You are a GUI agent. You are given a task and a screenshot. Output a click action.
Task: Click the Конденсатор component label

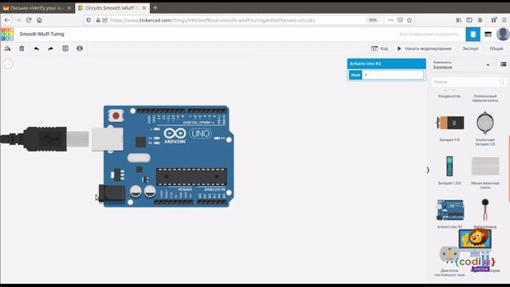click(449, 96)
